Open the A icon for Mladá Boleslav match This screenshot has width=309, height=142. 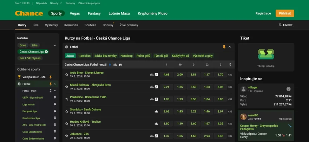point(156,87)
